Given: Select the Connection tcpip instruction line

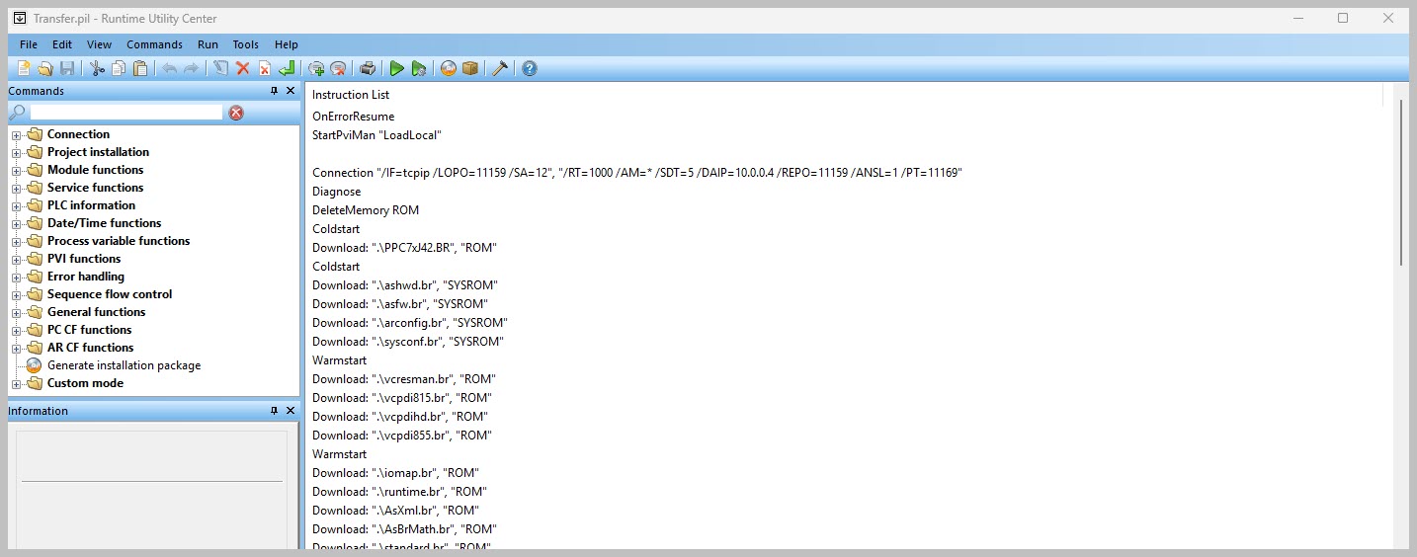Looking at the screenshot, I should coord(637,173).
